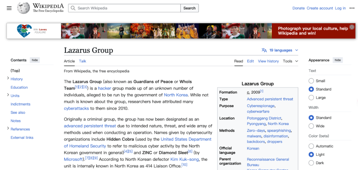This screenshot has height=170, width=358.
Task: Select Standard text size
Action: 311,89
